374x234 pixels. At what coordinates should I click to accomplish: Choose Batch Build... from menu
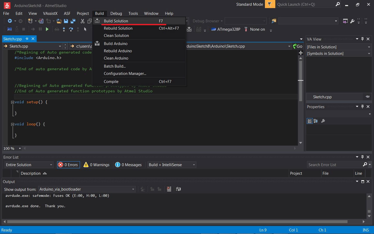[x=139, y=66]
